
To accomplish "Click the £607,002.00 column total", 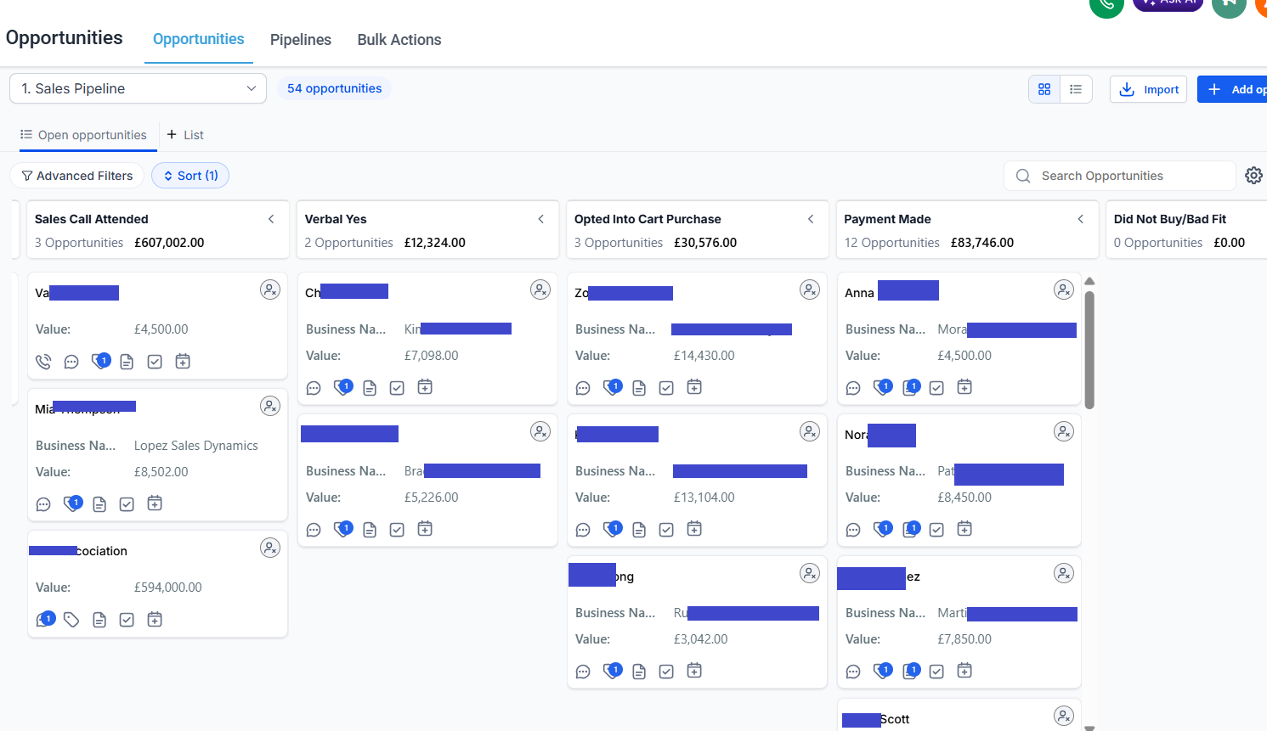I will pos(169,243).
